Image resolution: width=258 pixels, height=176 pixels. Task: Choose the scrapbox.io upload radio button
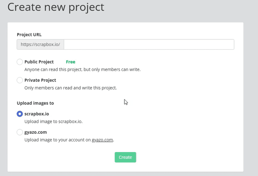click(x=20, y=114)
